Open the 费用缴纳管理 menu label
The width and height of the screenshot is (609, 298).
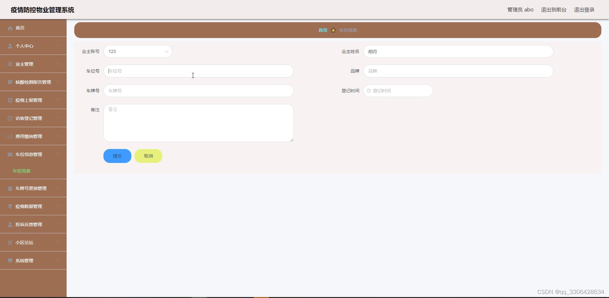pos(29,137)
